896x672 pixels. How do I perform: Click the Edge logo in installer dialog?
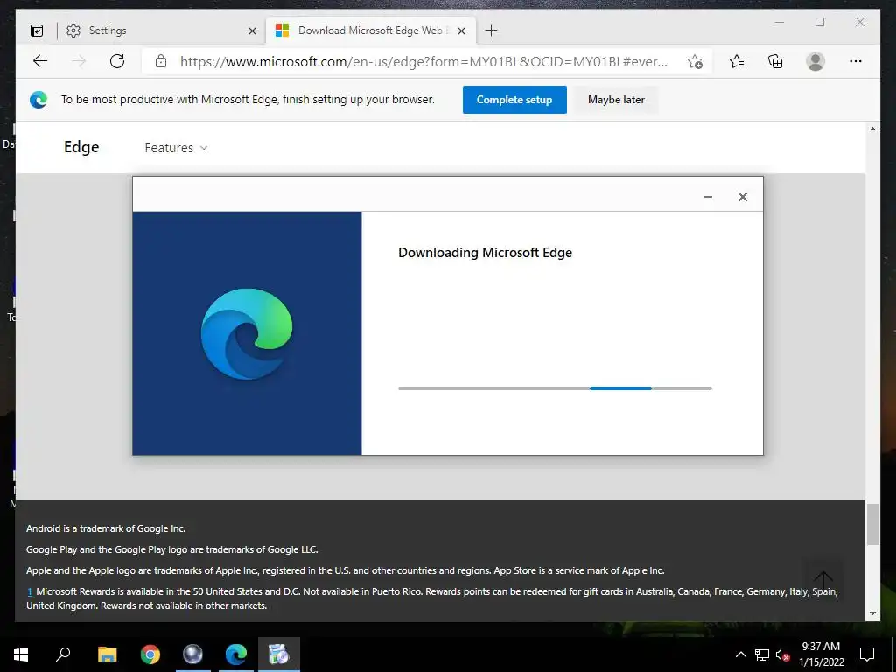point(247,333)
